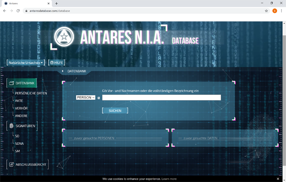Click the site lock icon

[26, 11]
